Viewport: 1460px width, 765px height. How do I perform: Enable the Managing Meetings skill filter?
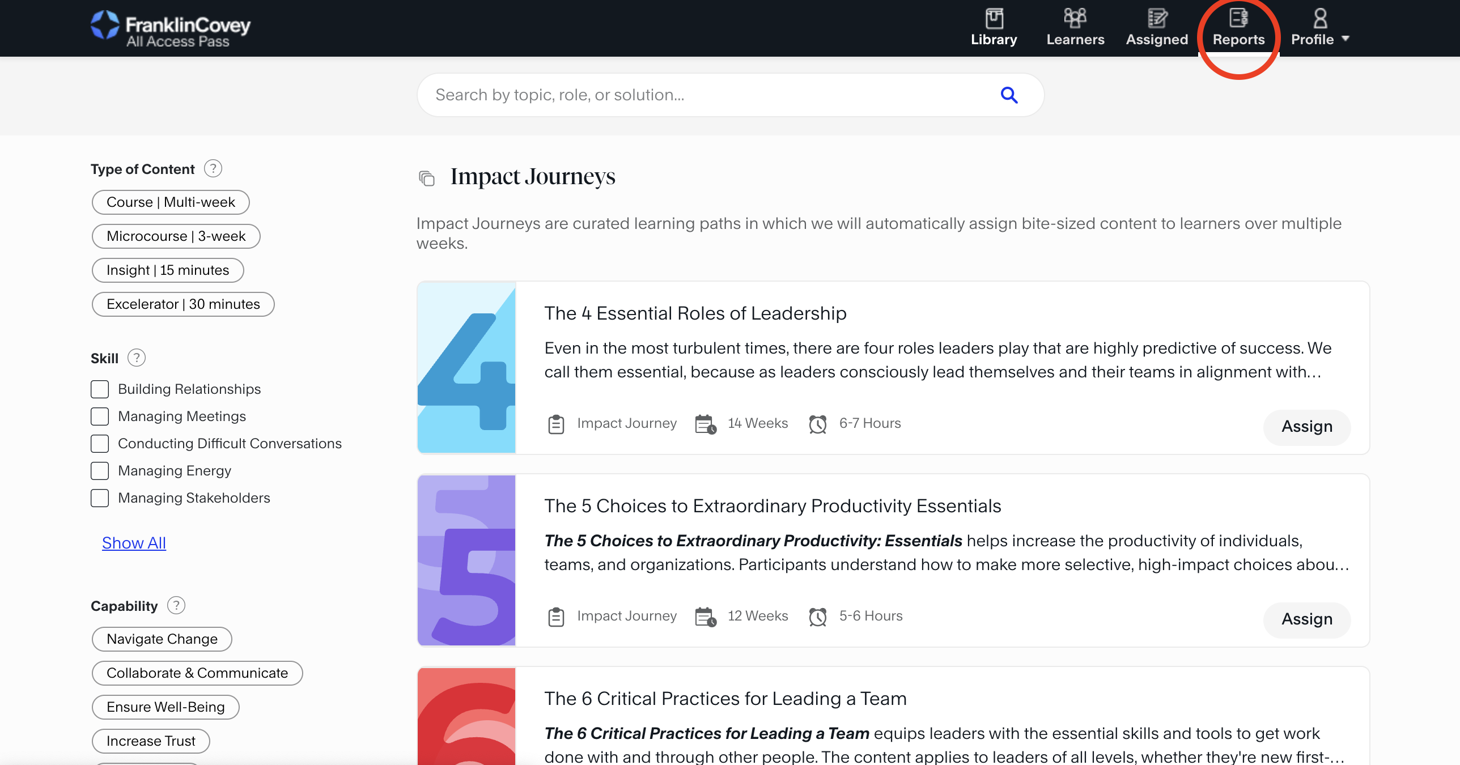click(100, 416)
